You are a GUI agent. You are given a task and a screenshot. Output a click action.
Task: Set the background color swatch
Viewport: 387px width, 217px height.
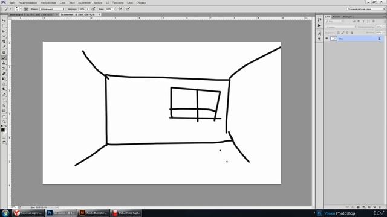tap(5, 132)
